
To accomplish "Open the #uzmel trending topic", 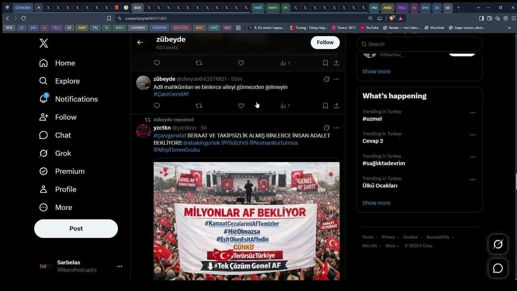I will pos(372,119).
